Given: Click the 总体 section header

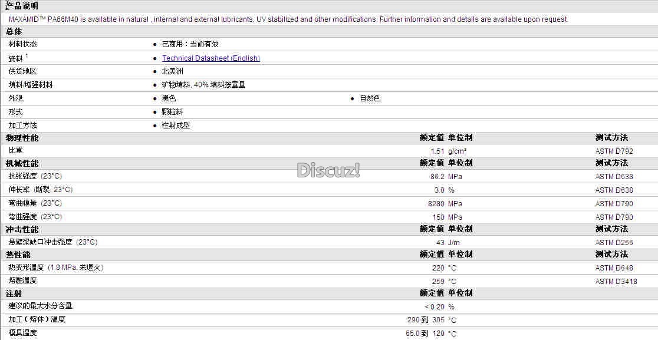Looking at the screenshot, I should click(x=14, y=31).
